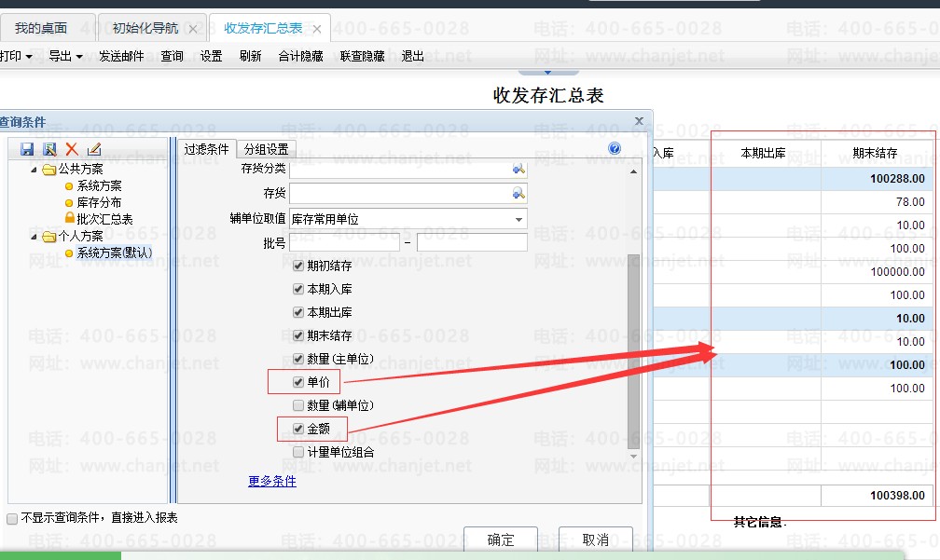Click the 100398.00 total cell
Image resolution: width=940 pixels, height=560 pixels.
click(x=875, y=496)
